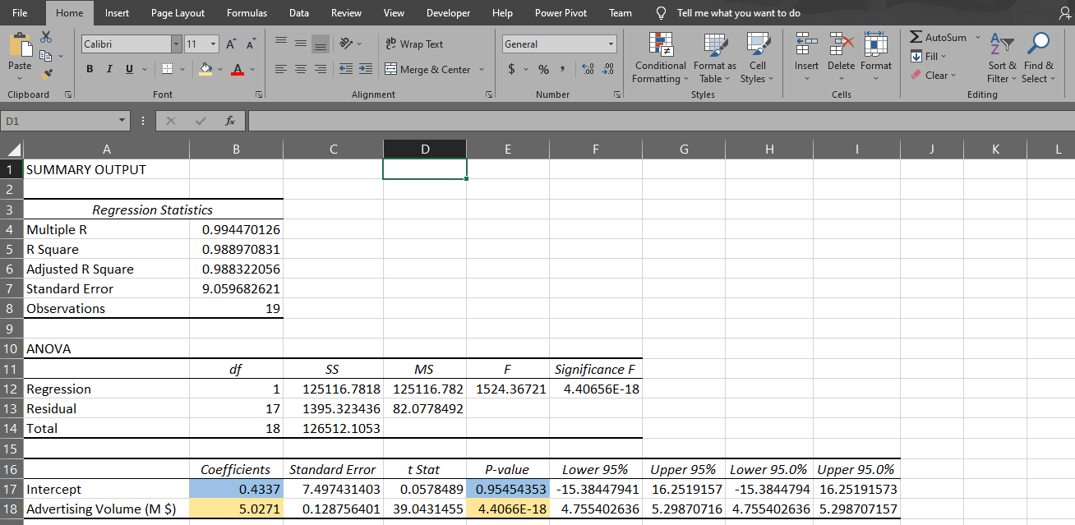The image size is (1075, 525).
Task: Select the Intercept coefficient cell 0.4337
Action: point(236,490)
